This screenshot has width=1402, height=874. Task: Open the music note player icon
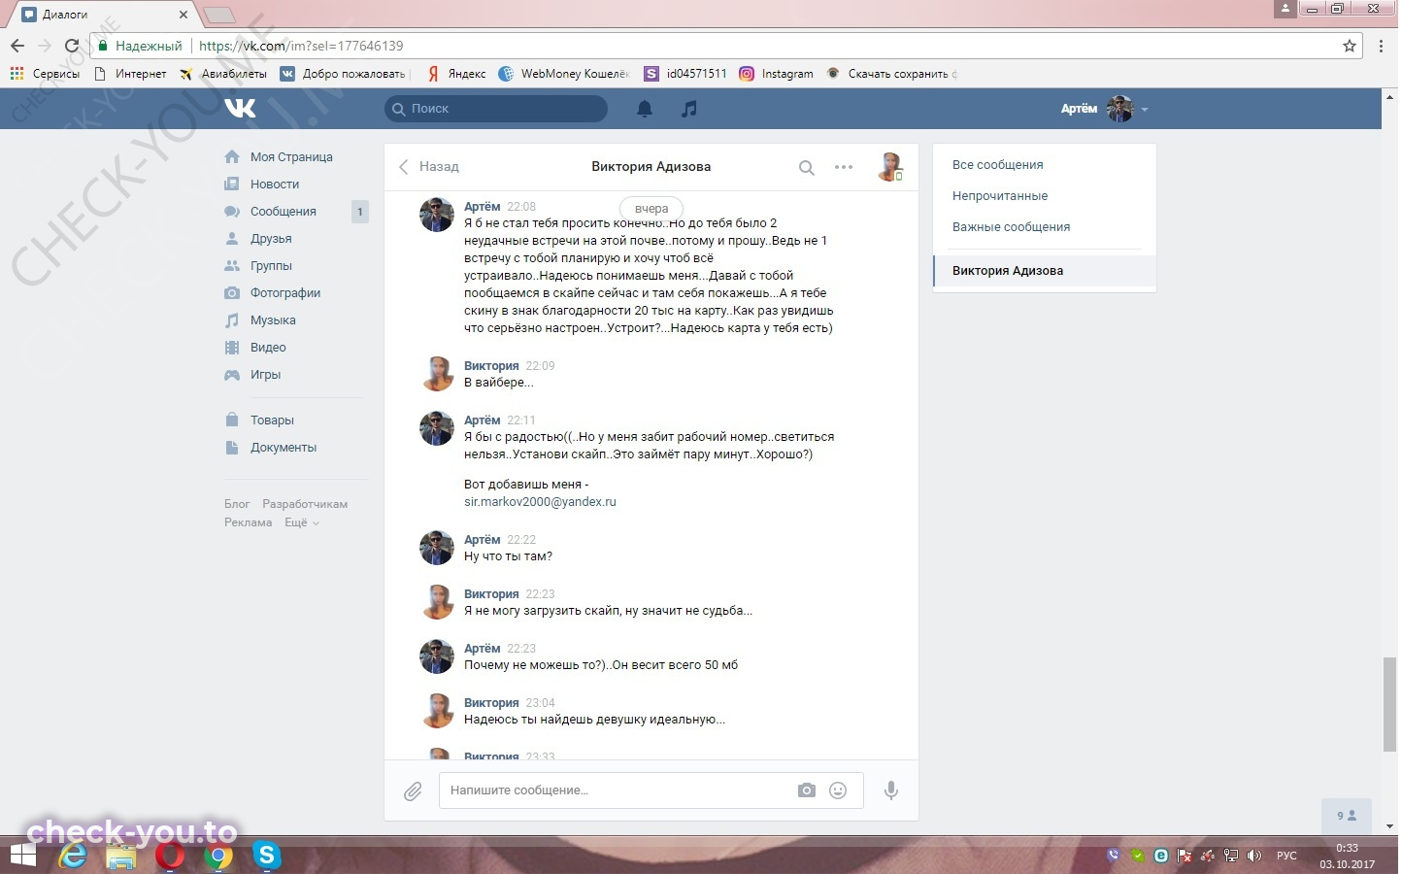[x=689, y=109]
